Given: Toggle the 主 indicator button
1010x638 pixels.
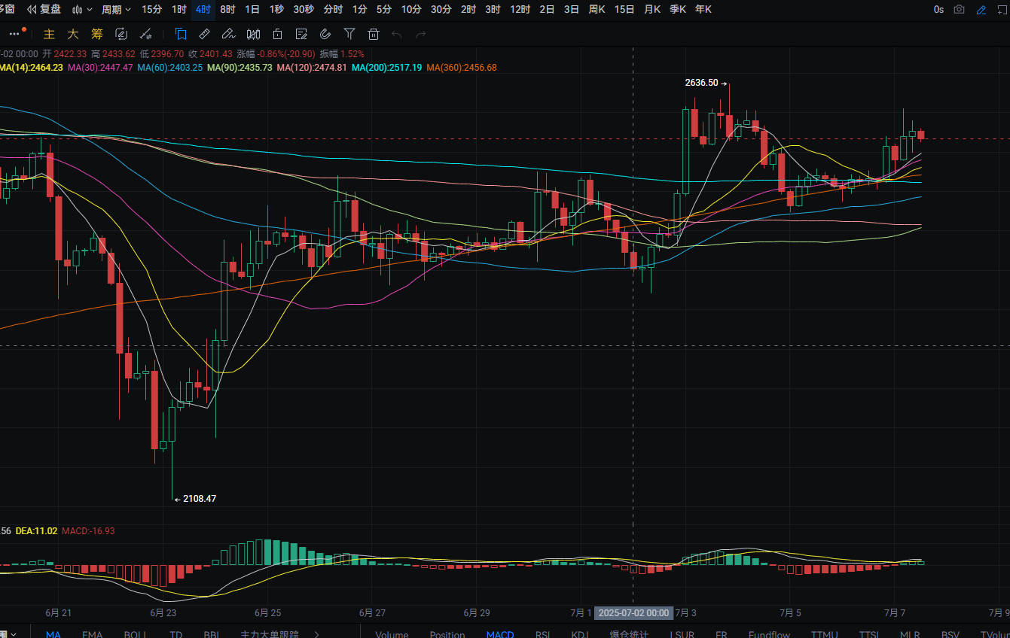Looking at the screenshot, I should (49, 34).
